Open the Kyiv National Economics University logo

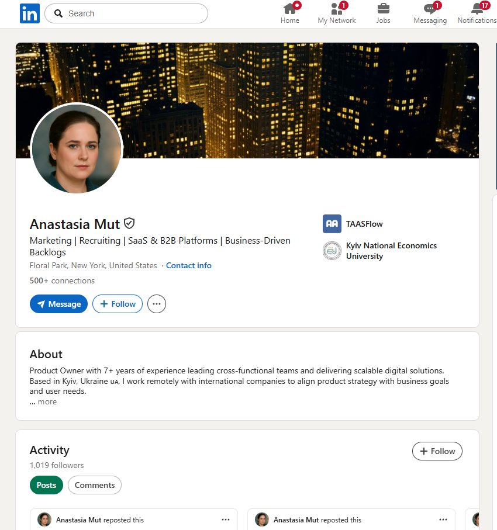(332, 251)
